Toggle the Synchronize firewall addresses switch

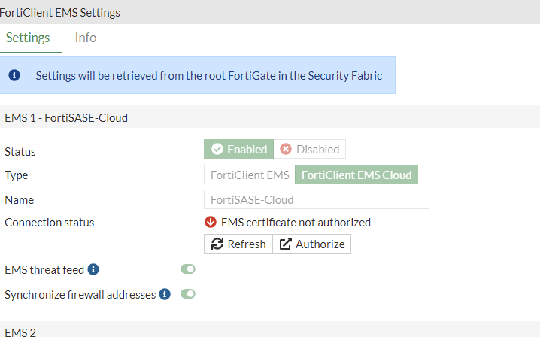[188, 294]
